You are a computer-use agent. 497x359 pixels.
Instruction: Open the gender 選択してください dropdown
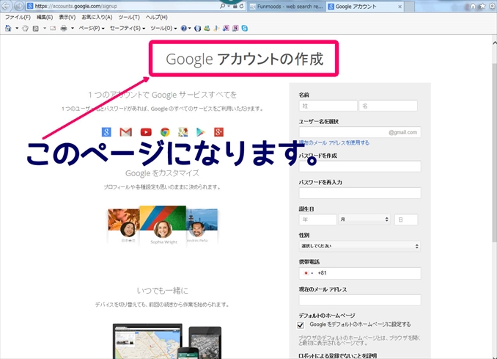360,246
